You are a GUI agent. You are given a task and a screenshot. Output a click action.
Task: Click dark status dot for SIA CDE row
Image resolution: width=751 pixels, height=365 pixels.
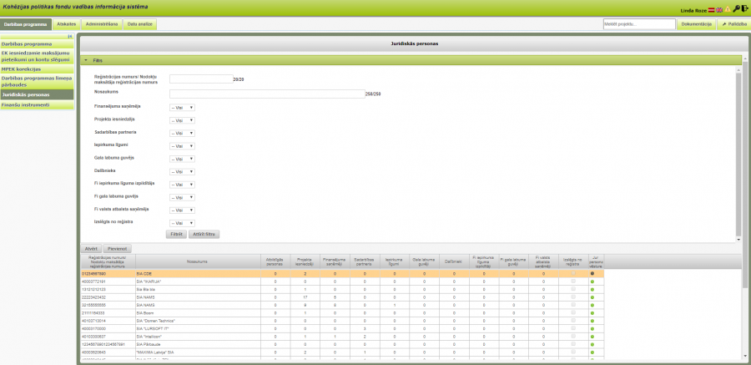click(x=592, y=274)
